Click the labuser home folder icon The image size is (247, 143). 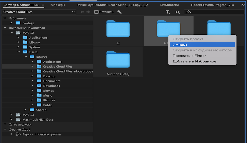tap(32, 57)
